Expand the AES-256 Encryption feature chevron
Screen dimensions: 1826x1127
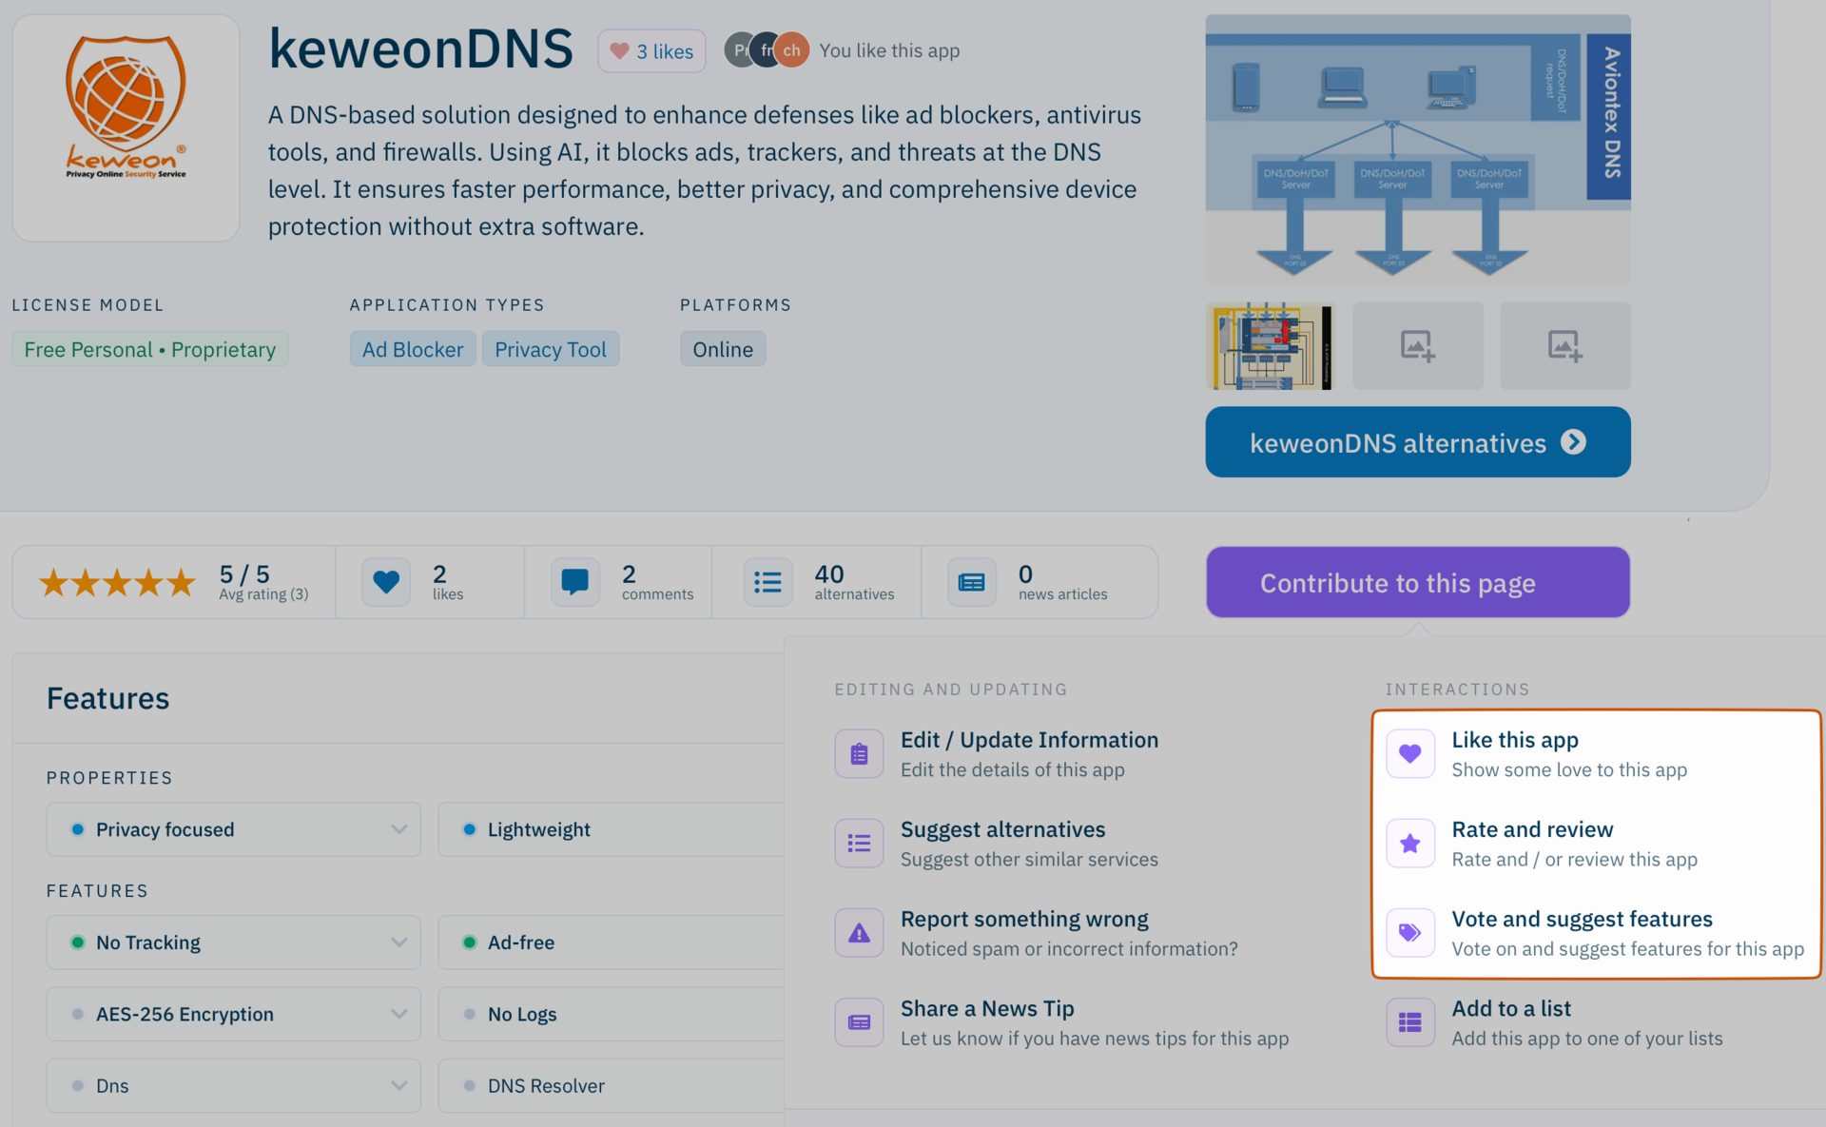pos(398,1014)
